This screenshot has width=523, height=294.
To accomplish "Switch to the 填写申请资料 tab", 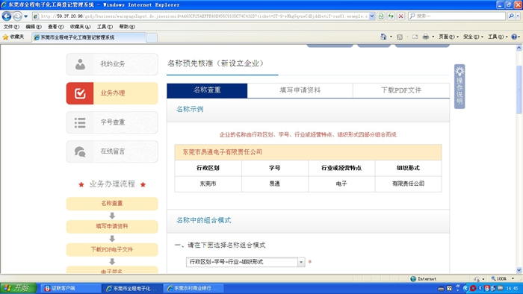I will point(300,90).
